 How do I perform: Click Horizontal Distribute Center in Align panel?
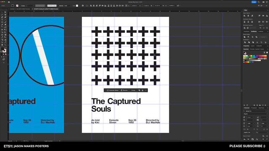coord(263,22)
